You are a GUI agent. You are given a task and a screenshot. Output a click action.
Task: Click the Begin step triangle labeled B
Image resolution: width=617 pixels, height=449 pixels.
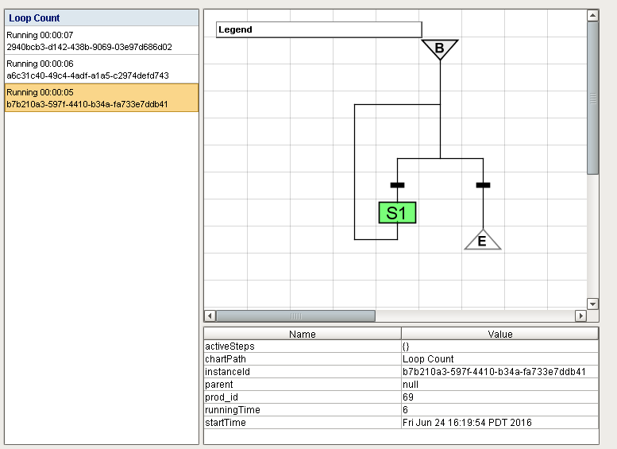click(439, 48)
